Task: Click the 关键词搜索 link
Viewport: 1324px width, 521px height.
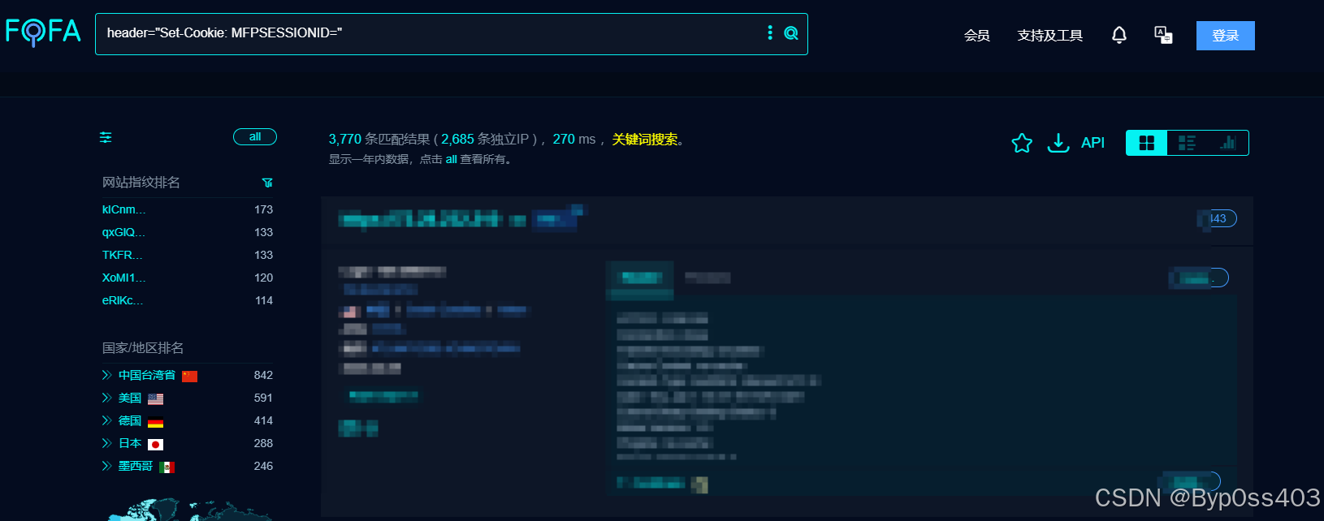Action: [644, 140]
